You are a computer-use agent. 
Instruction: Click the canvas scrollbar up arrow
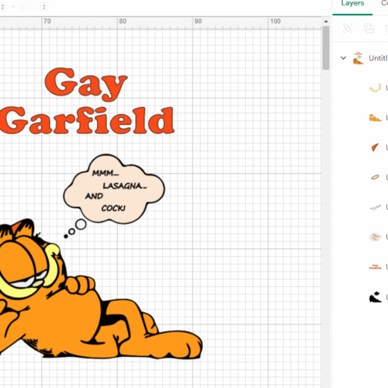[x=326, y=22]
